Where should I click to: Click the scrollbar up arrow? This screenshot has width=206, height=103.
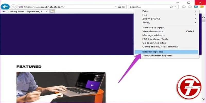pyautogui.click(x=204, y=17)
